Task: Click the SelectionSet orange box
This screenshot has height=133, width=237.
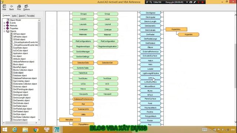Action: pyautogui.click(x=107, y=63)
